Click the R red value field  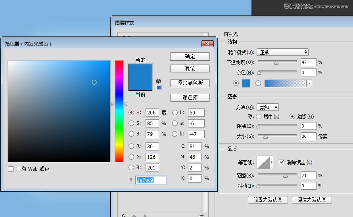tap(152, 146)
